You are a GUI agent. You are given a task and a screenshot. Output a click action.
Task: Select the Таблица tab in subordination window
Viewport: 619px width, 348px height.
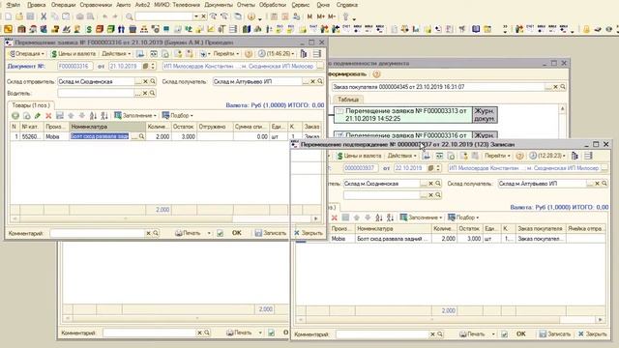tap(348, 100)
